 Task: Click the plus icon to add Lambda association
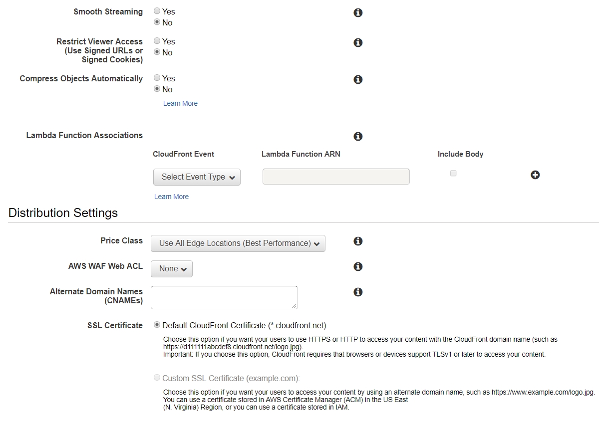[x=535, y=175]
